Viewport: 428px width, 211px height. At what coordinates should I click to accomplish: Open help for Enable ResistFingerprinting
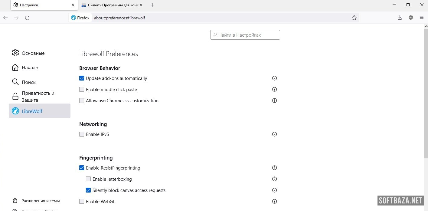coord(274,168)
